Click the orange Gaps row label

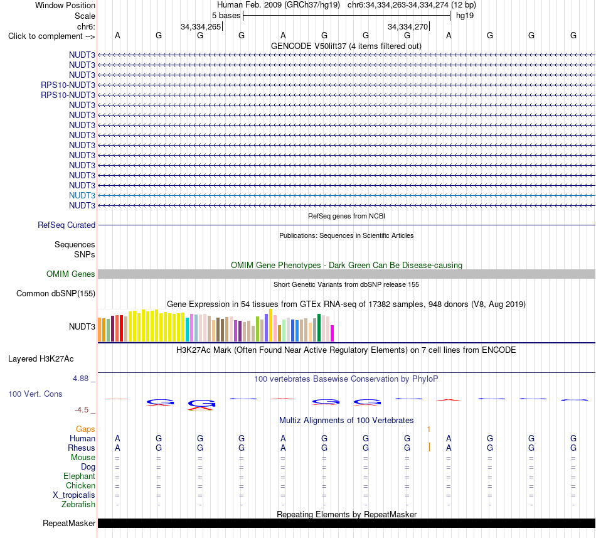pos(85,429)
